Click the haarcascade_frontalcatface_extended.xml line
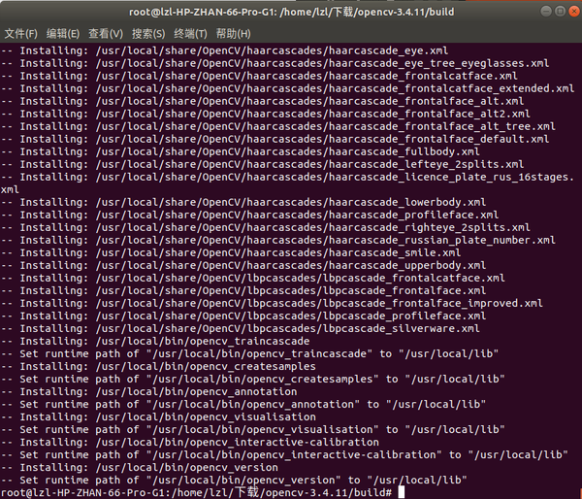Viewport: 582px width, 499px height. coord(288,88)
